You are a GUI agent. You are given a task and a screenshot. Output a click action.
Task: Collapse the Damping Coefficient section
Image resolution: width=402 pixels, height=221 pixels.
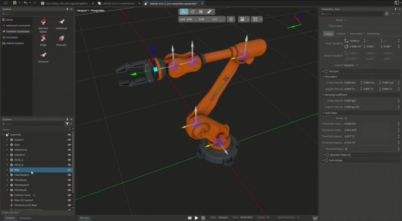click(323, 95)
